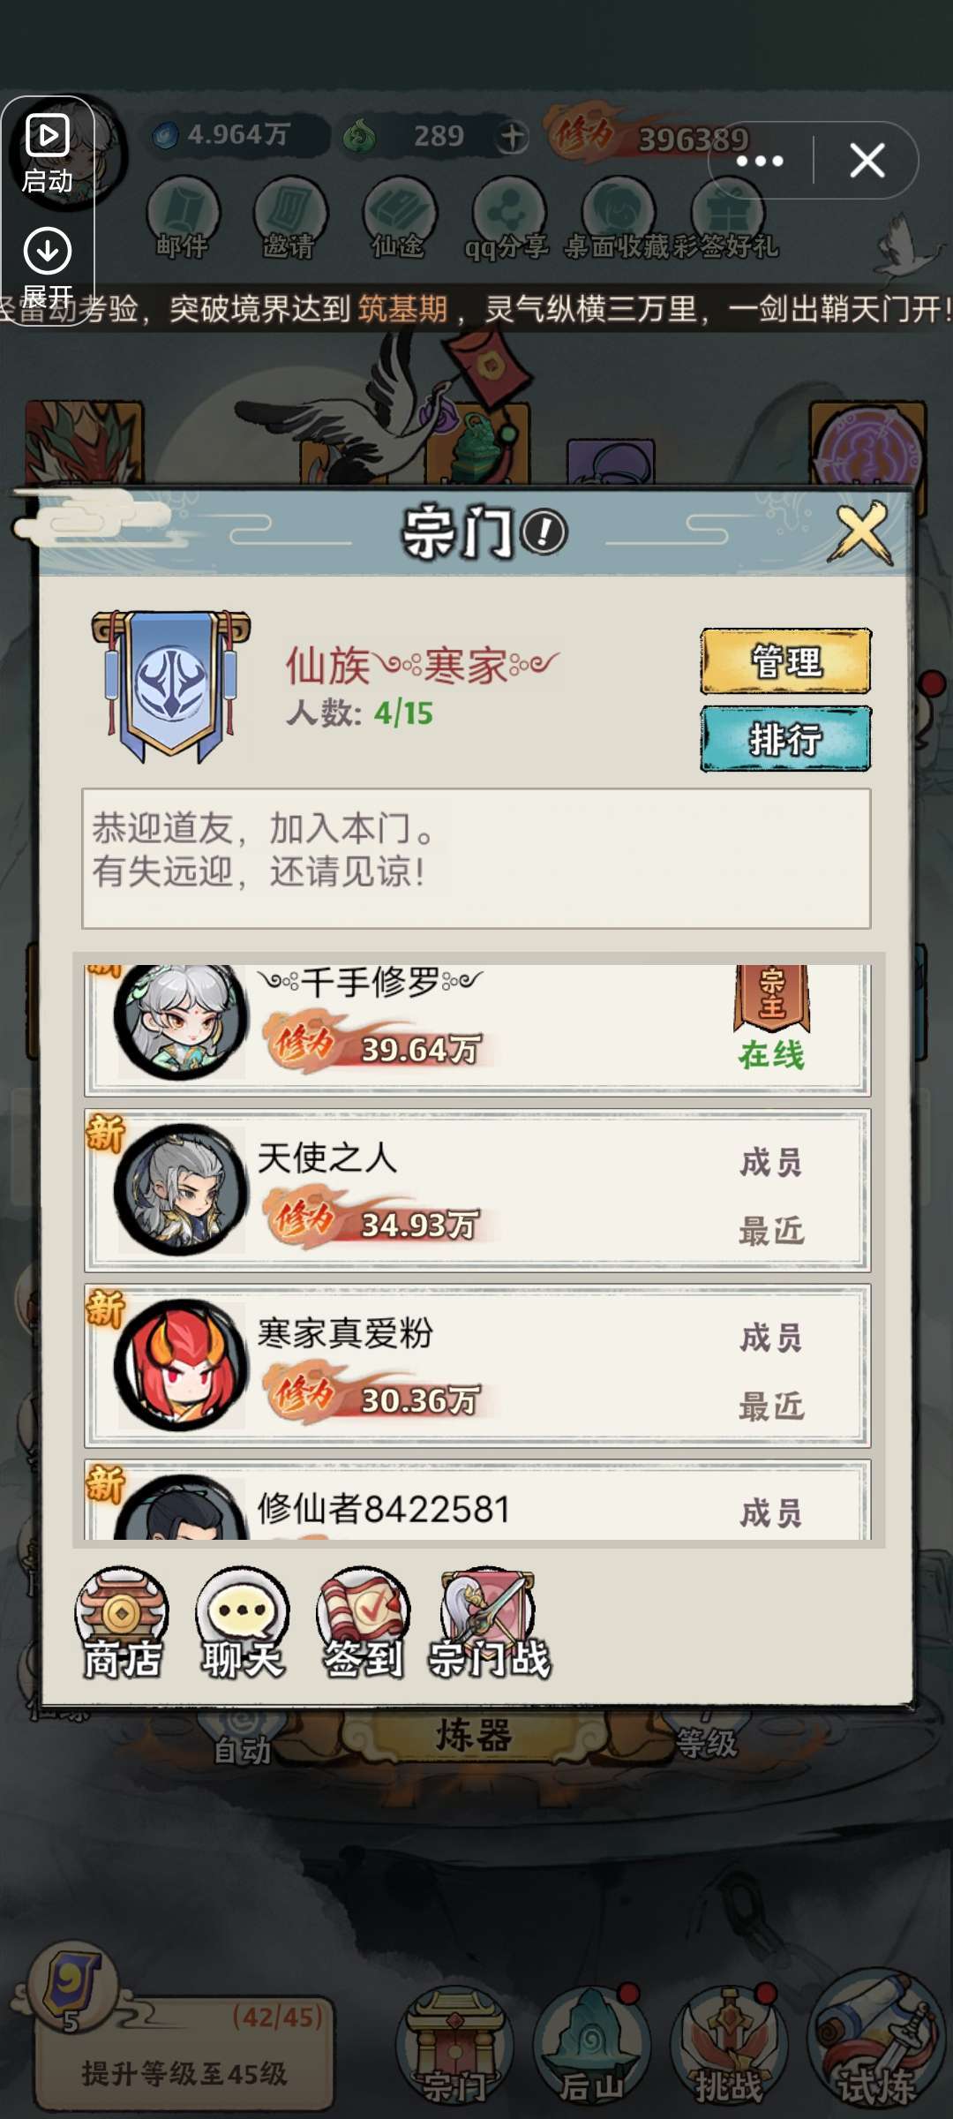The image size is (953, 2119).
Task: Open the 宗门战 sect war icon
Action: 489,1623
